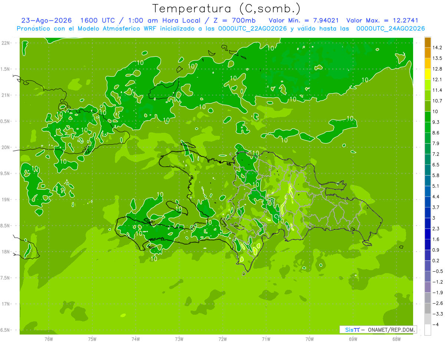Click the "20N" latitude axis label

tap(6, 148)
